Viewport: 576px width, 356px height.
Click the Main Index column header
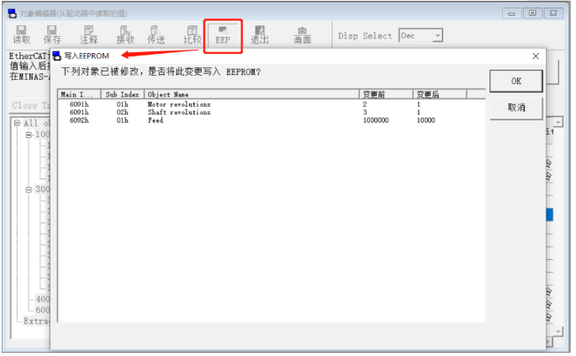[x=79, y=94]
